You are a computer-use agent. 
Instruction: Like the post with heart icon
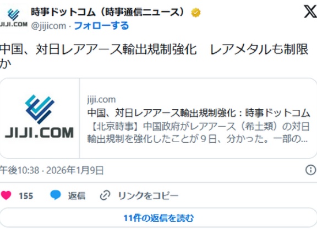click(6, 195)
